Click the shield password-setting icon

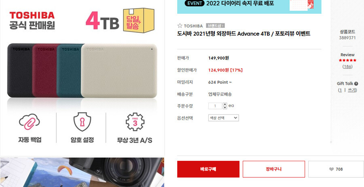[82, 122]
